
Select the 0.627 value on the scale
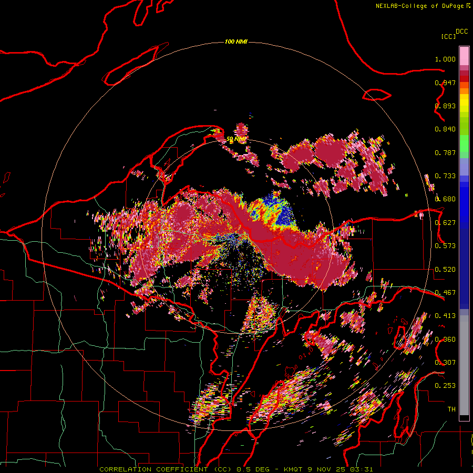click(445, 223)
